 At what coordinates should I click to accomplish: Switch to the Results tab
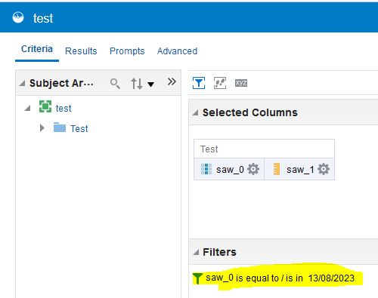81,51
